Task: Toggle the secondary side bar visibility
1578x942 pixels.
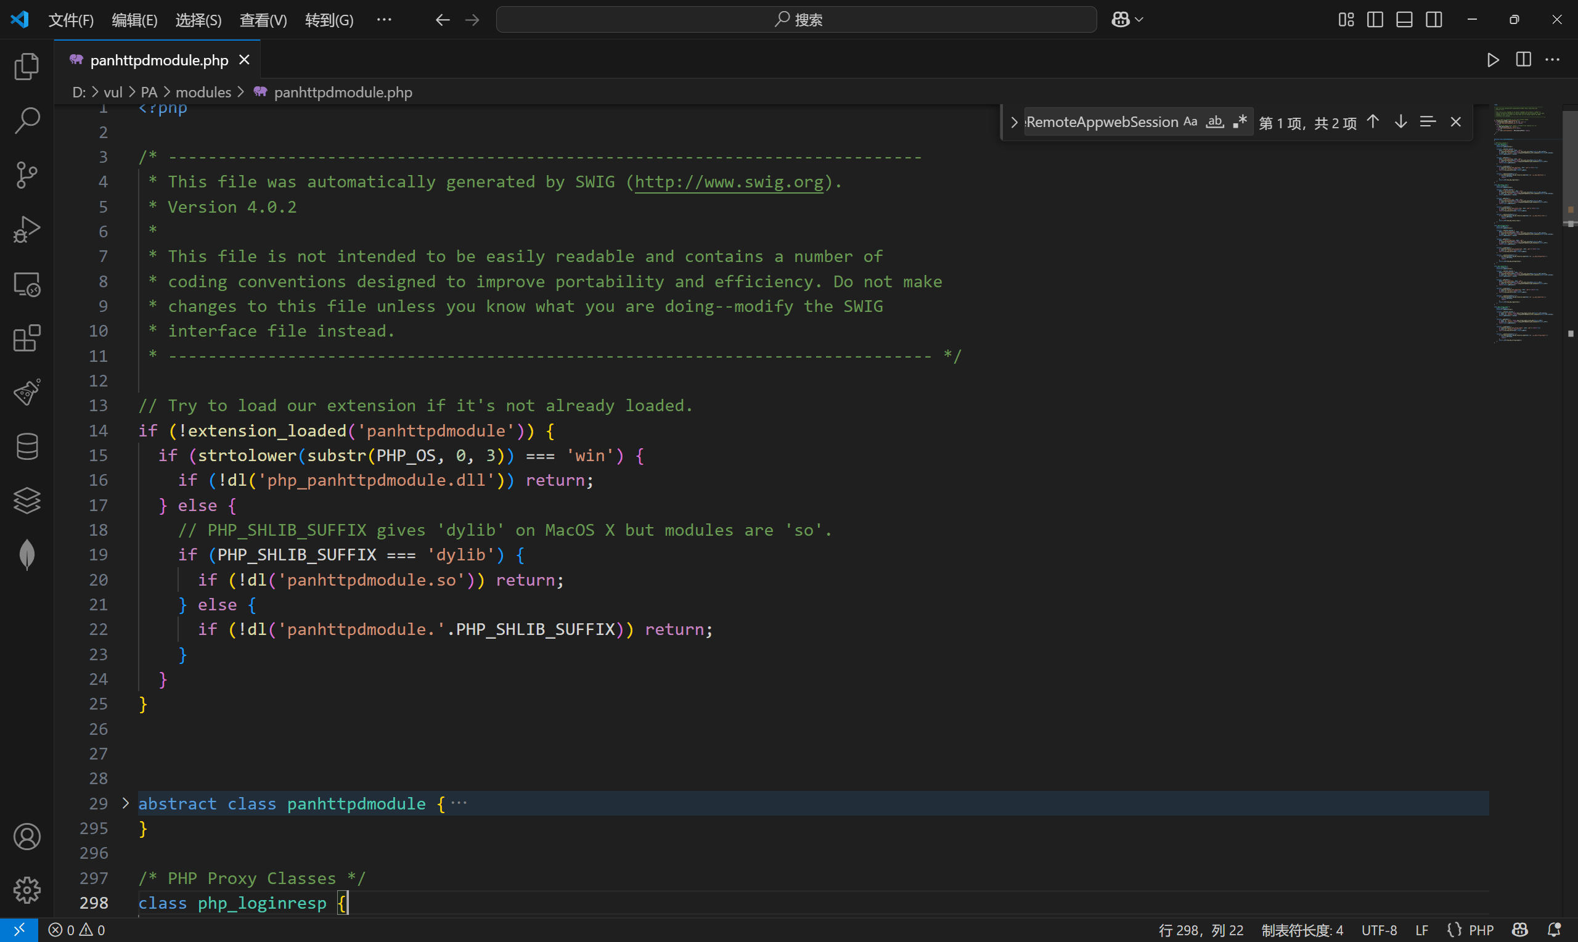Action: (x=1433, y=20)
